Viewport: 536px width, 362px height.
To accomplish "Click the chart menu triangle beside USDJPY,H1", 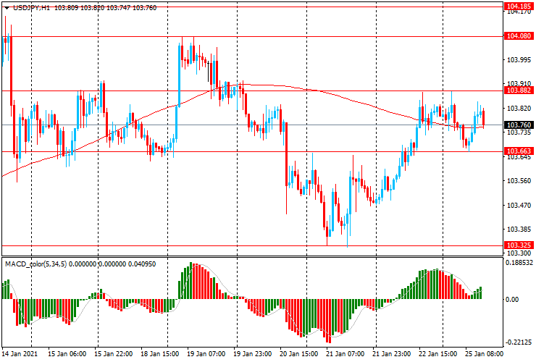I will pyautogui.click(x=7, y=8).
